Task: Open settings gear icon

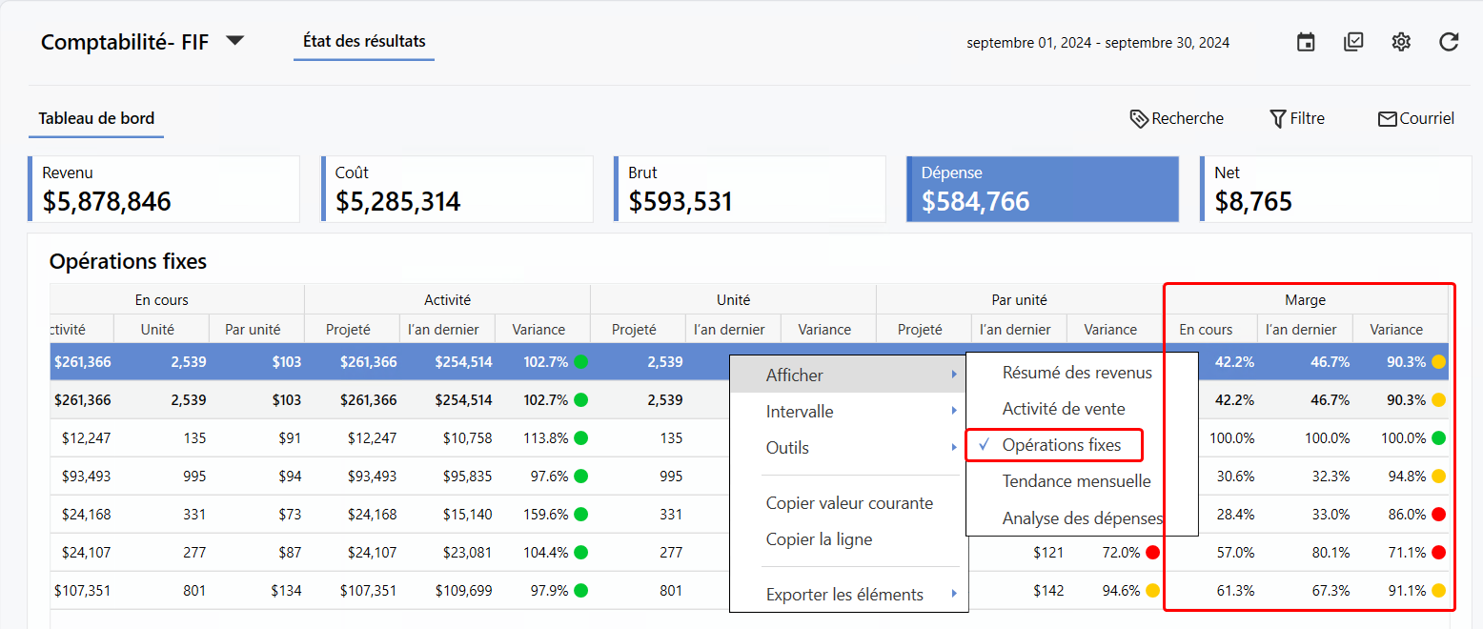Action: [x=1400, y=42]
